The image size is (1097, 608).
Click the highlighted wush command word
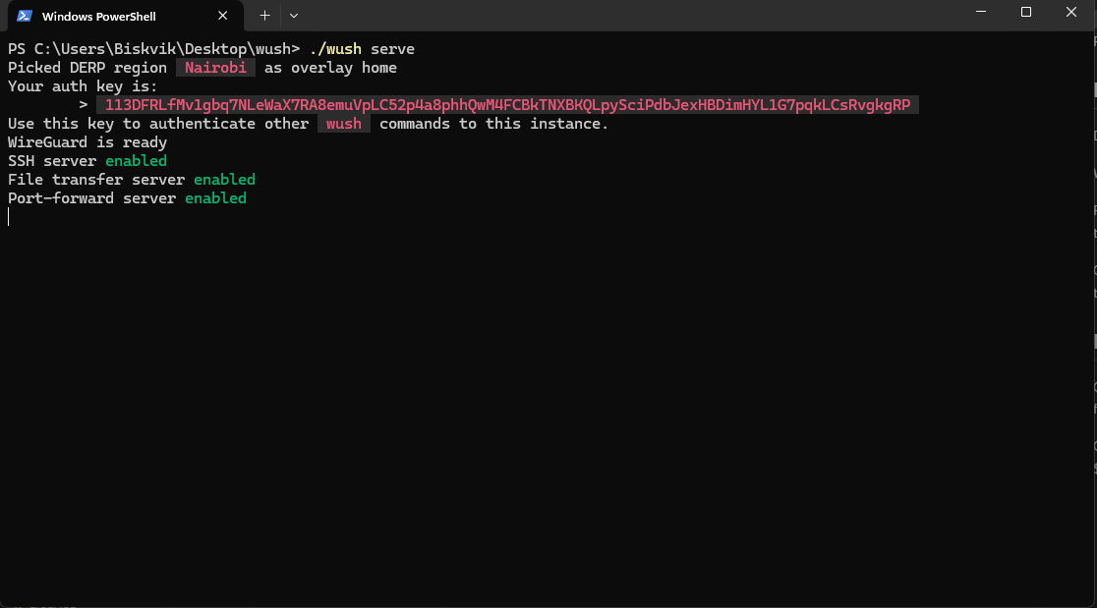[343, 124]
